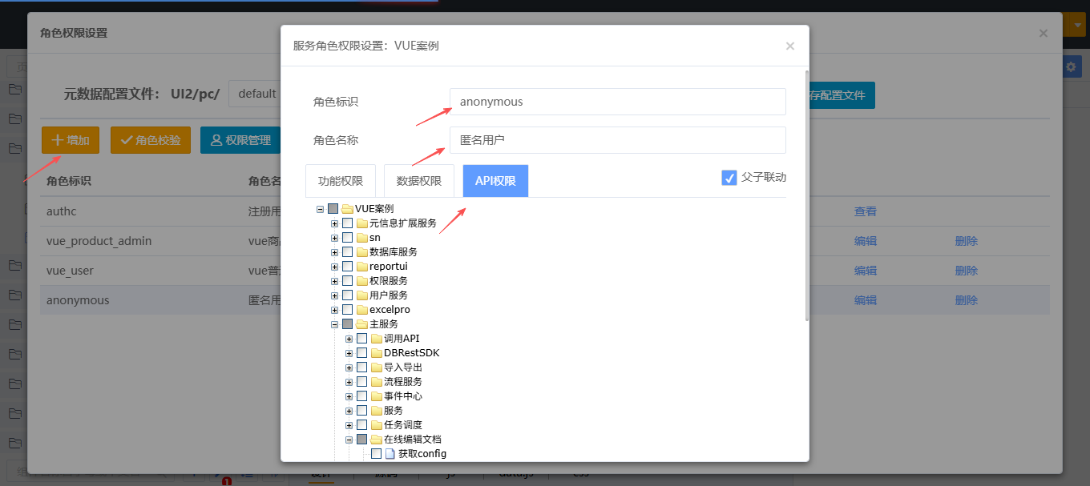Click the VUE案例 root folder icon
This screenshot has width=1090, height=486.
click(347, 209)
